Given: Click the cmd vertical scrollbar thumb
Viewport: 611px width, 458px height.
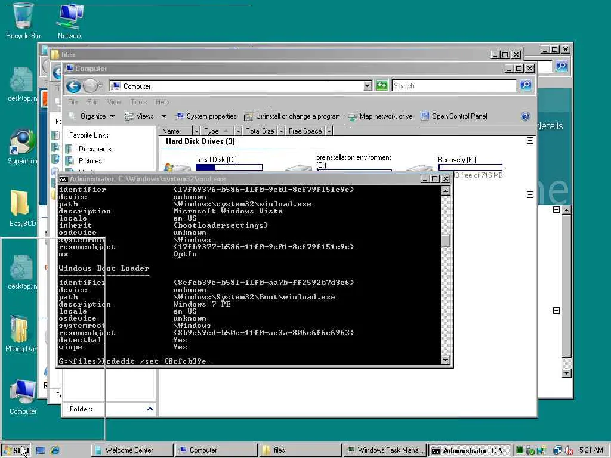Looking at the screenshot, I should [x=445, y=241].
